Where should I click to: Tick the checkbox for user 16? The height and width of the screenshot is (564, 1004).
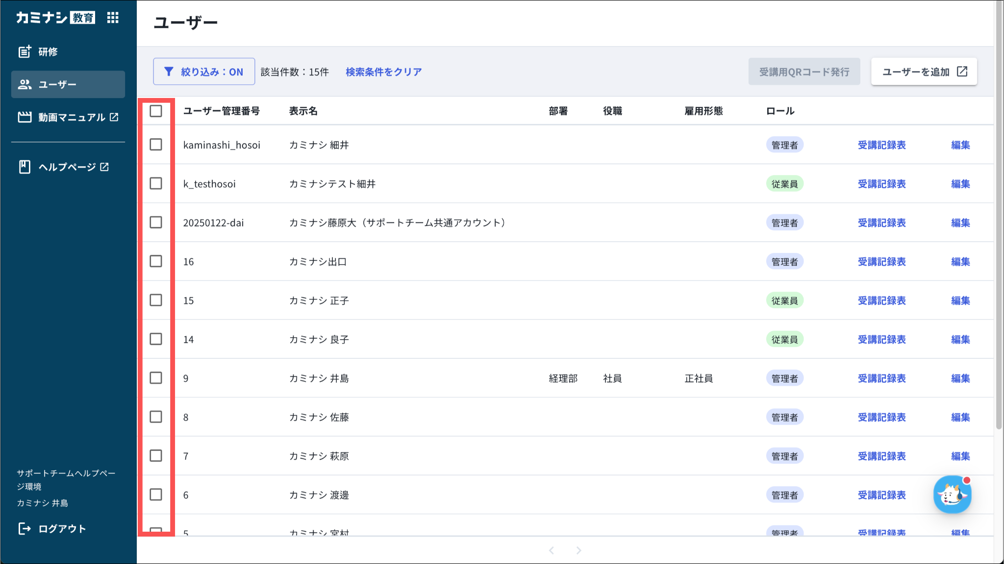tap(156, 261)
